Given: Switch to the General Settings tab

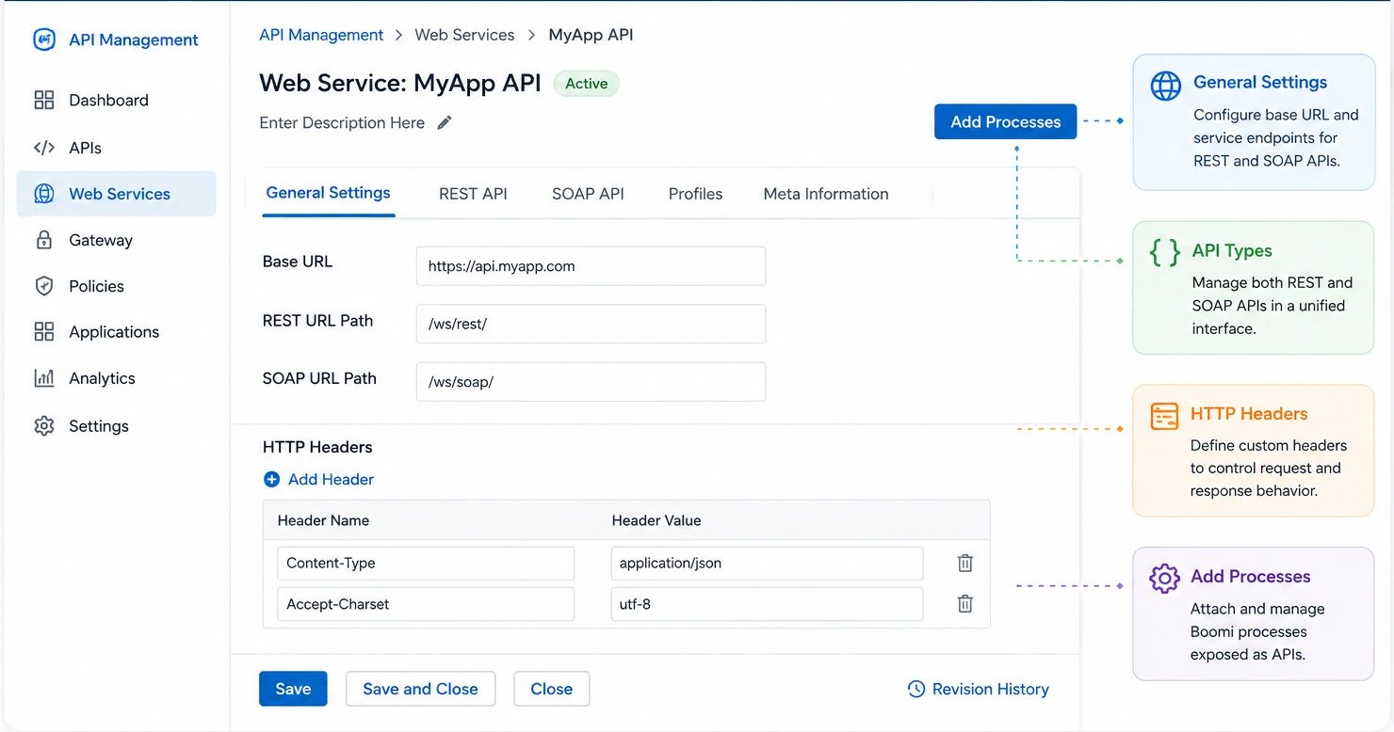Looking at the screenshot, I should [329, 194].
